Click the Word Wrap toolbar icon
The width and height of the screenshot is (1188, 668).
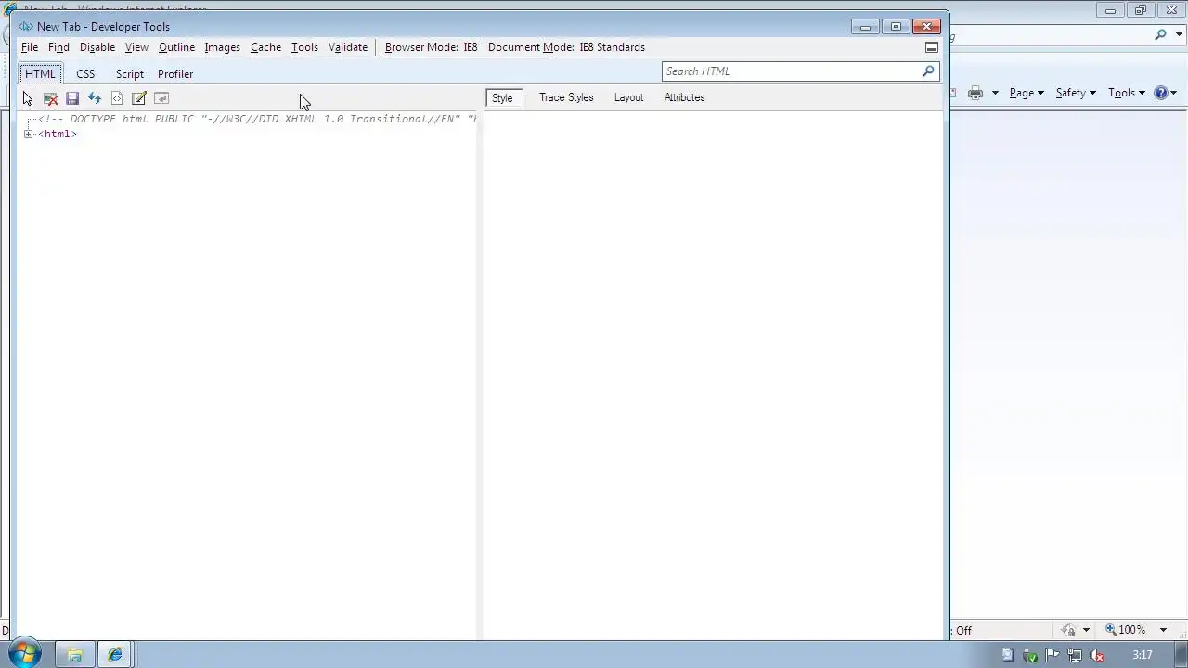click(x=161, y=98)
